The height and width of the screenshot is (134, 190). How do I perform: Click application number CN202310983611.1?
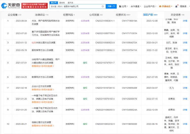point(105,21)
